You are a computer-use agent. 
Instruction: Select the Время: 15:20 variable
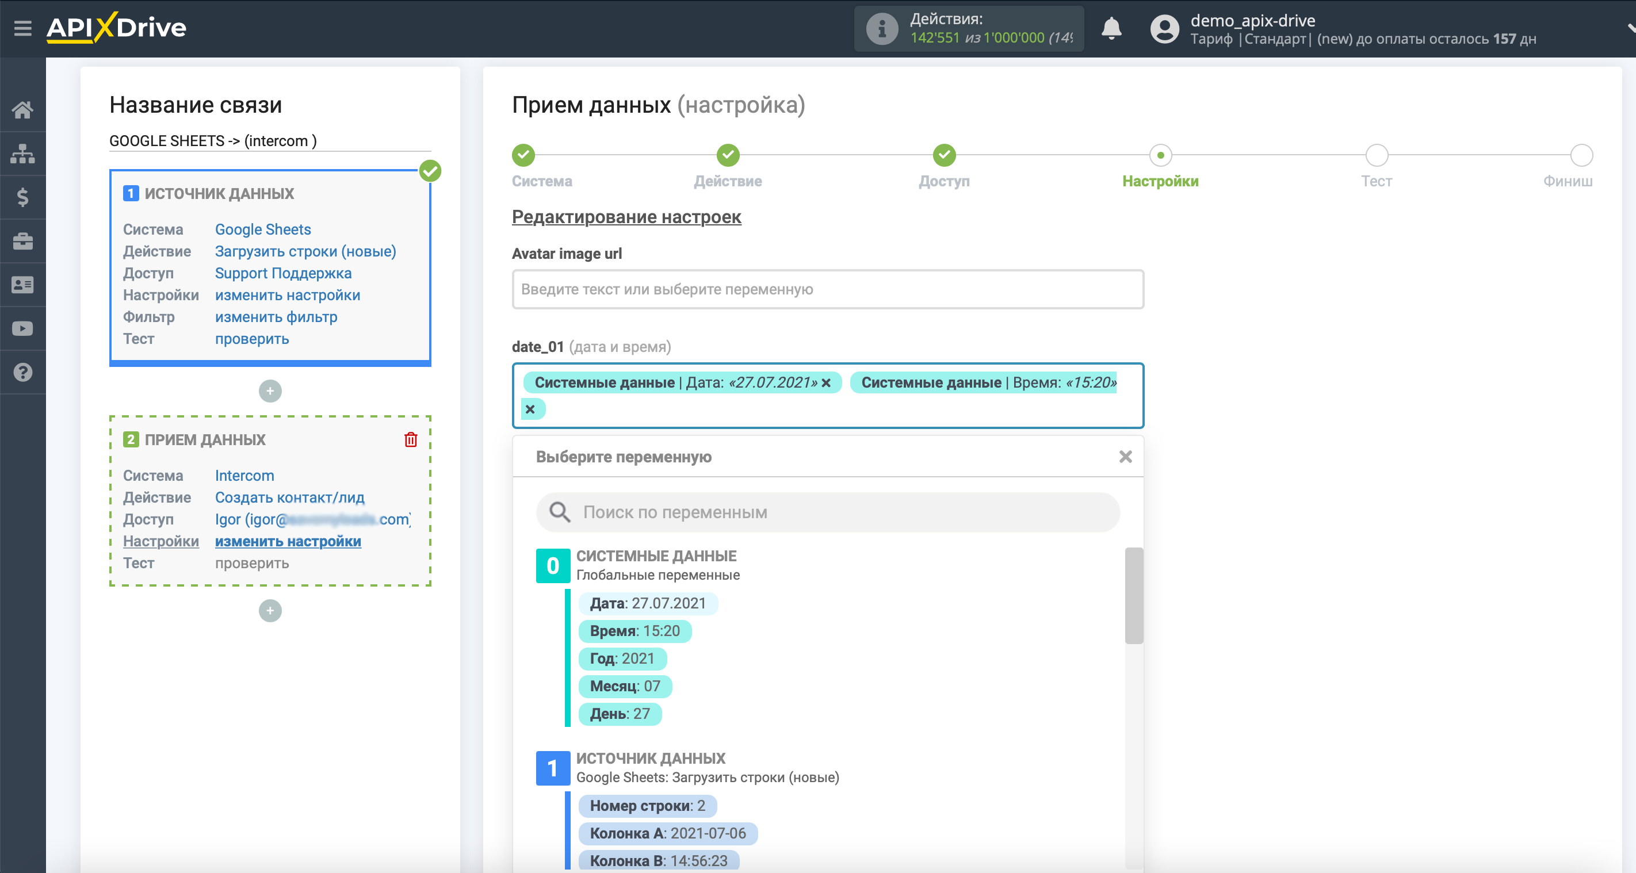pyautogui.click(x=634, y=631)
